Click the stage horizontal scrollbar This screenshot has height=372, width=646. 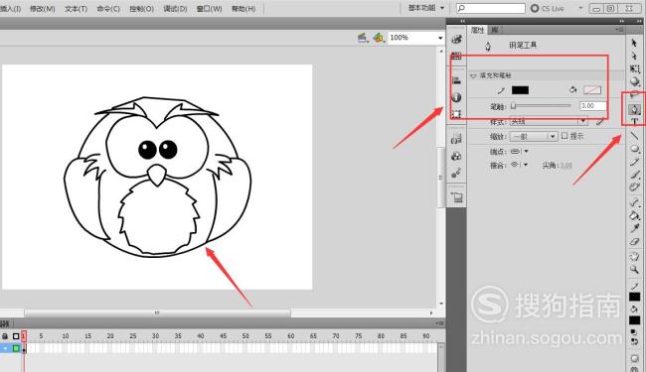click(157, 312)
